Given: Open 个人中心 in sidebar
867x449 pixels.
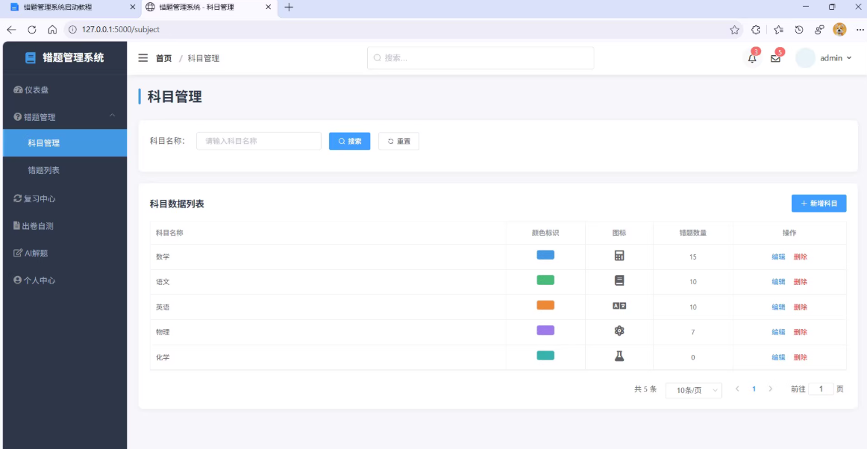Looking at the screenshot, I should [65, 280].
